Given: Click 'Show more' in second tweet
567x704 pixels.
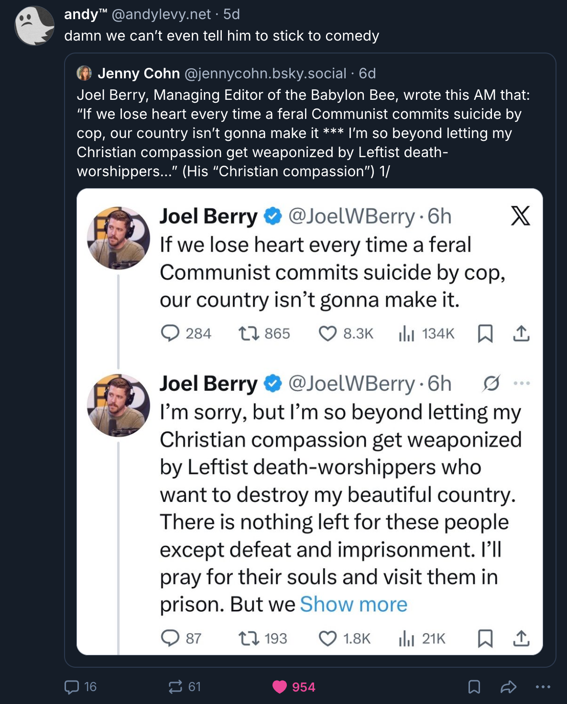Looking at the screenshot, I should (353, 604).
